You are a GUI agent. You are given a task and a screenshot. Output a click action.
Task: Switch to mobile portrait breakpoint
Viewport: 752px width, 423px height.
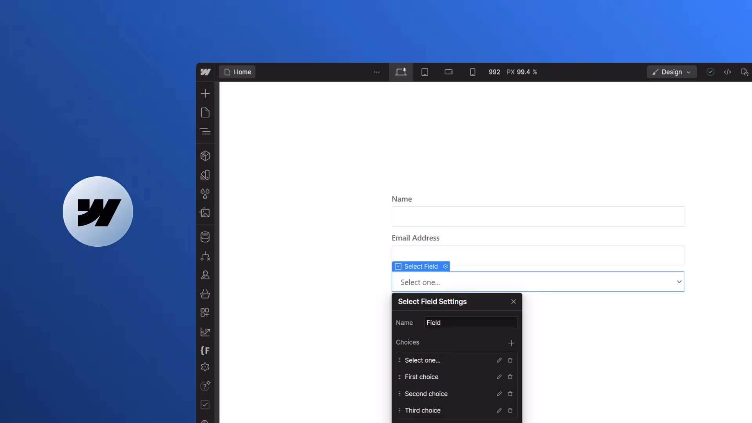472,72
